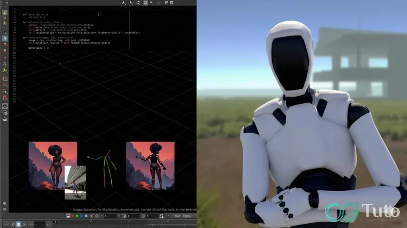407x228 pixels.
Task: Open the skd-bopay selector dropdown
Action: pyautogui.click(x=183, y=216)
